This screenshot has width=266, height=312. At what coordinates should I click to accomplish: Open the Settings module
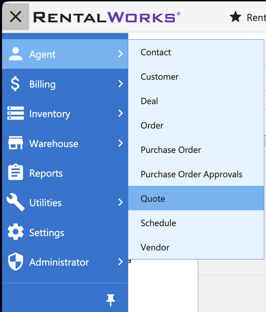pos(47,233)
